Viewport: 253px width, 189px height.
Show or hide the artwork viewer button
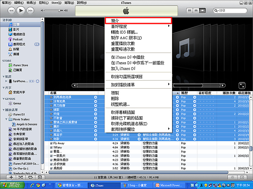pyautogui.click(x=40, y=177)
